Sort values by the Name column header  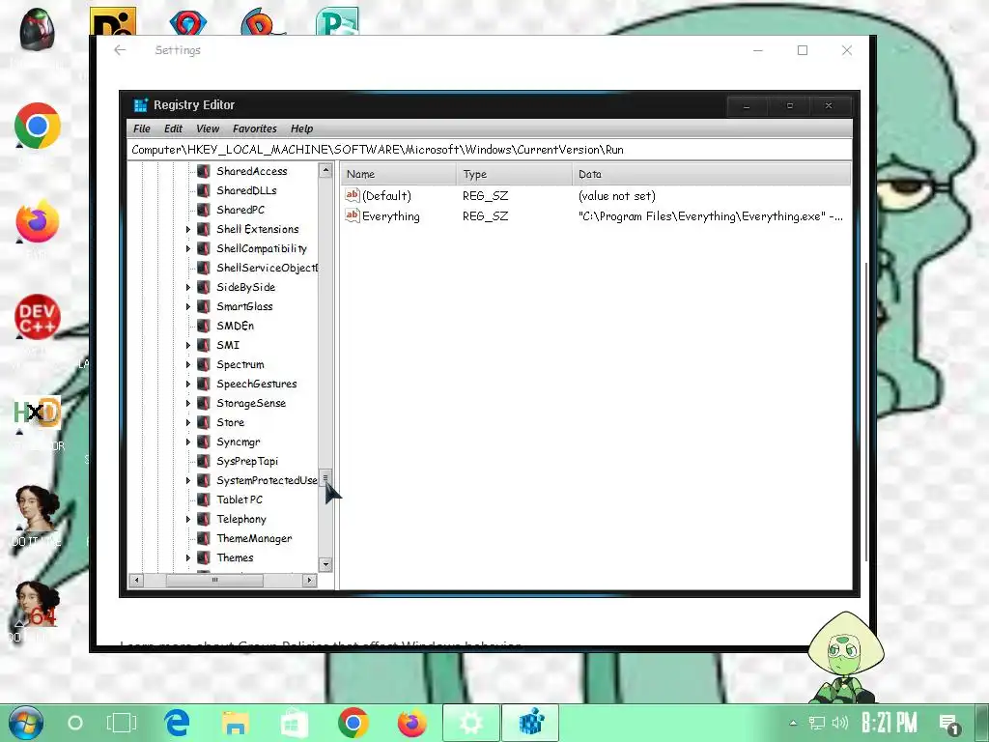tap(398, 174)
